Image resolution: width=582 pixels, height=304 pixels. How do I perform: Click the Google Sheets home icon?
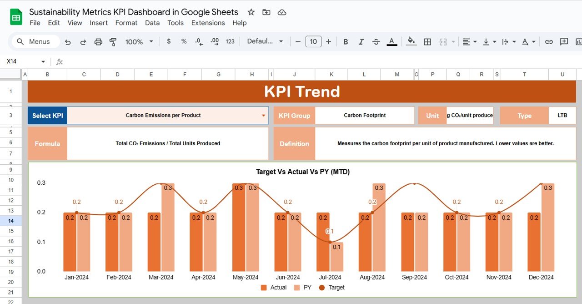point(15,16)
